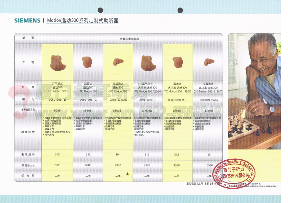This screenshot has height=203, width=288.
Task: Click retail price '9980'
Action: click(x=118, y=165)
